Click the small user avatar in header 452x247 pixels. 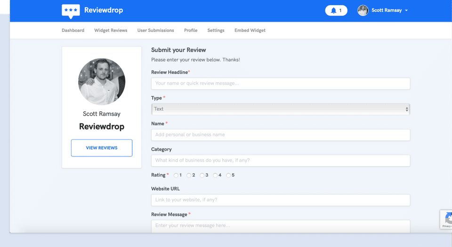pyautogui.click(x=363, y=10)
